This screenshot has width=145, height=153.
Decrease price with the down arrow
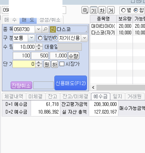38,66
